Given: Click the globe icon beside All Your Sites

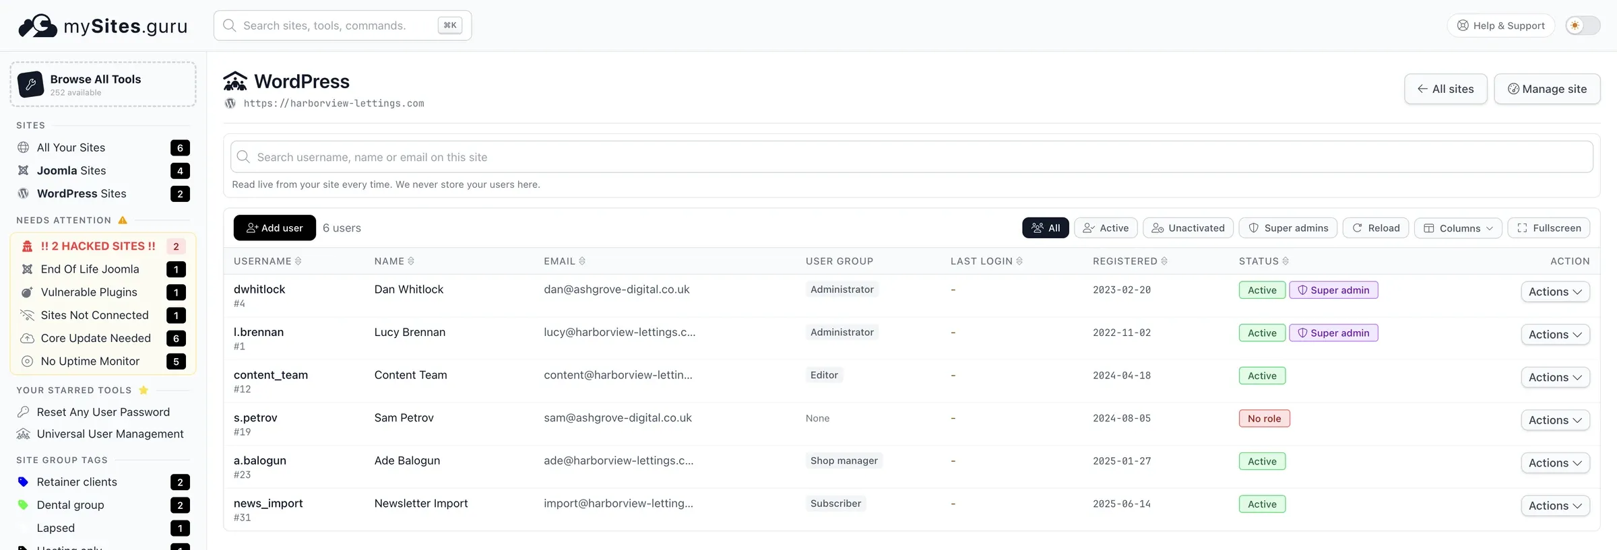Looking at the screenshot, I should click(24, 147).
